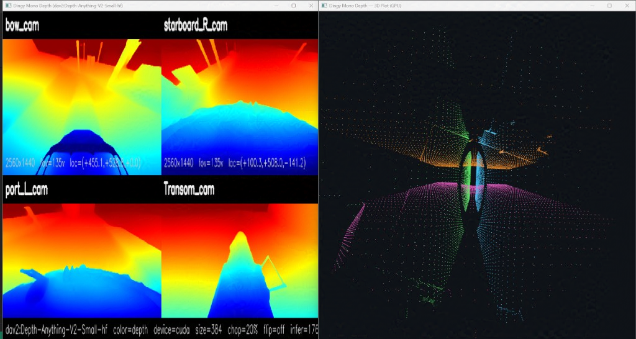
Task: Select the Transom_cam depth map view
Action: click(240, 261)
